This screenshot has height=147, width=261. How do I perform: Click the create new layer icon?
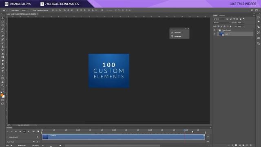click(247, 145)
